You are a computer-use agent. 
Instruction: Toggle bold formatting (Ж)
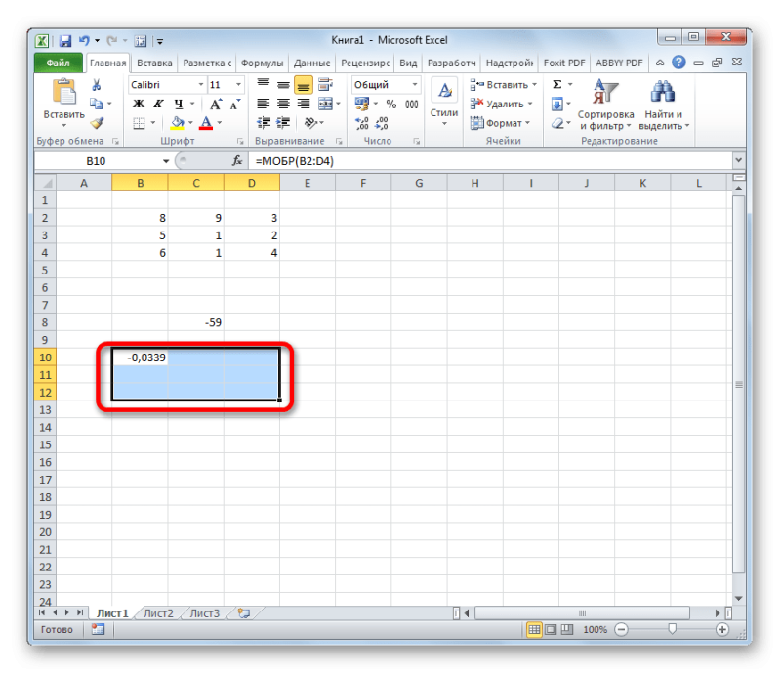[x=139, y=104]
